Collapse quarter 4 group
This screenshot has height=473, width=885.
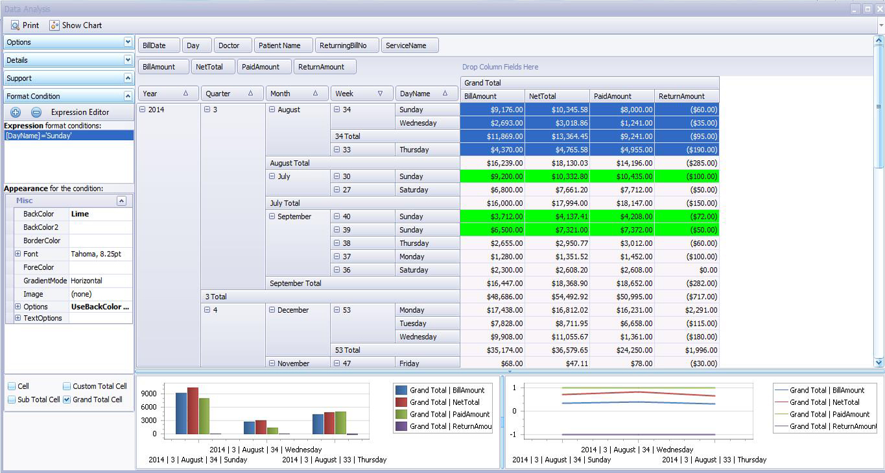[207, 310]
